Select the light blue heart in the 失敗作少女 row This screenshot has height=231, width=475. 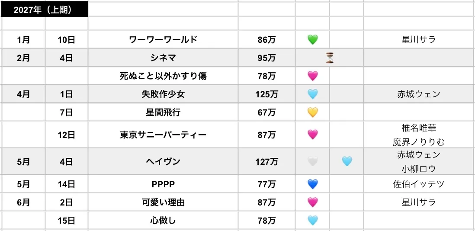(x=312, y=94)
